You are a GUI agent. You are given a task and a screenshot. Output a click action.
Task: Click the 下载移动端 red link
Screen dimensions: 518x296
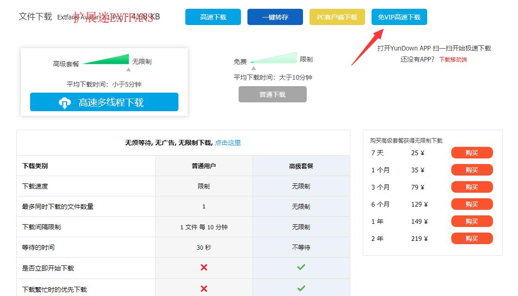453,59
